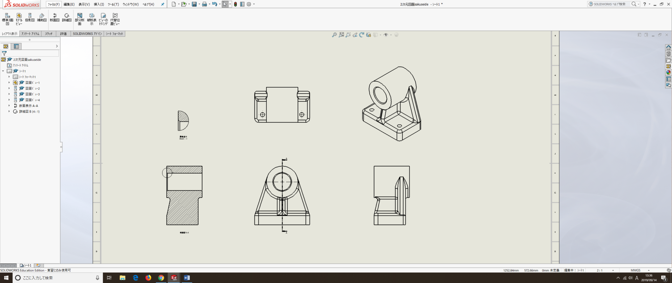Click the Print icon
The width and height of the screenshot is (672, 283).
(204, 4)
